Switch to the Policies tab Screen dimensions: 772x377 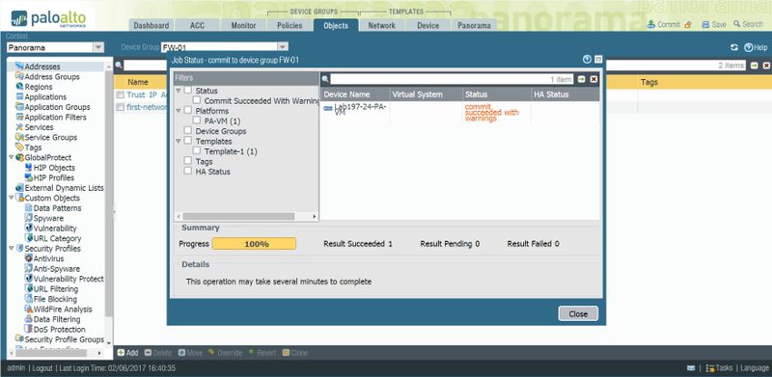289,26
